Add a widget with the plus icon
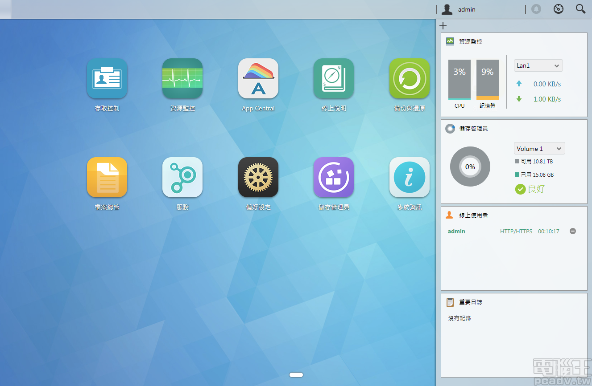The image size is (592, 386). click(443, 26)
